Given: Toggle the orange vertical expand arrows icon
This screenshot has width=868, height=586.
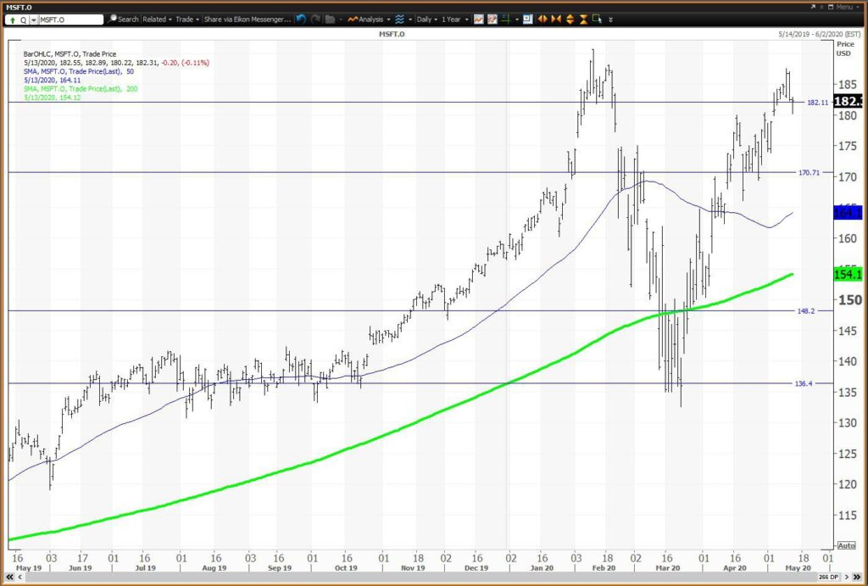Looking at the screenshot, I should tap(570, 19).
